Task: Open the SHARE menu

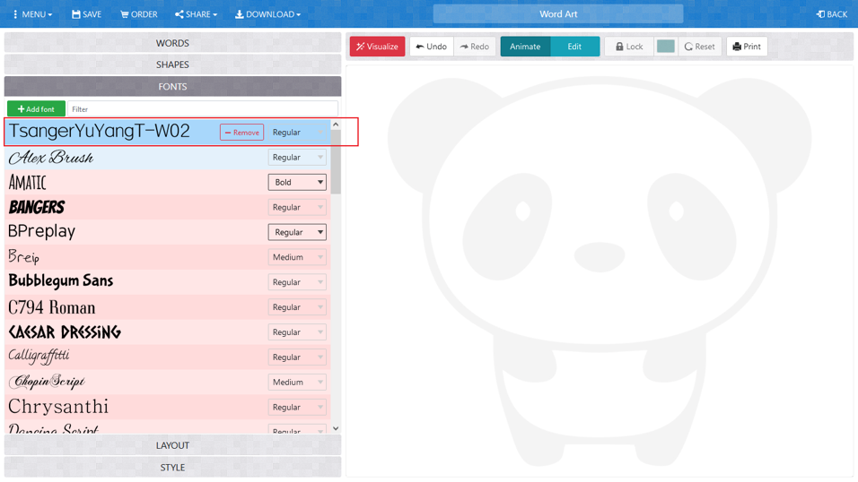Action: point(196,14)
